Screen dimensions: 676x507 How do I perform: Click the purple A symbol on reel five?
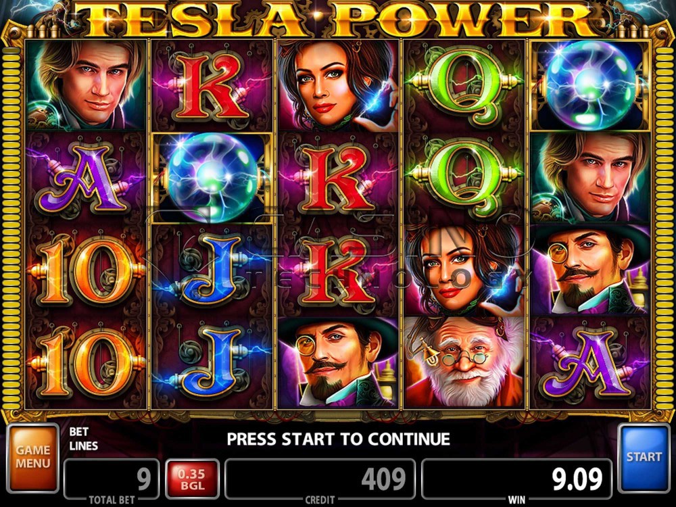pos(591,362)
